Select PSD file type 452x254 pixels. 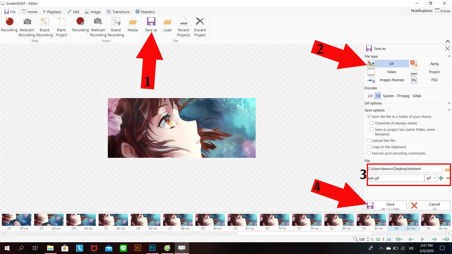click(x=430, y=80)
